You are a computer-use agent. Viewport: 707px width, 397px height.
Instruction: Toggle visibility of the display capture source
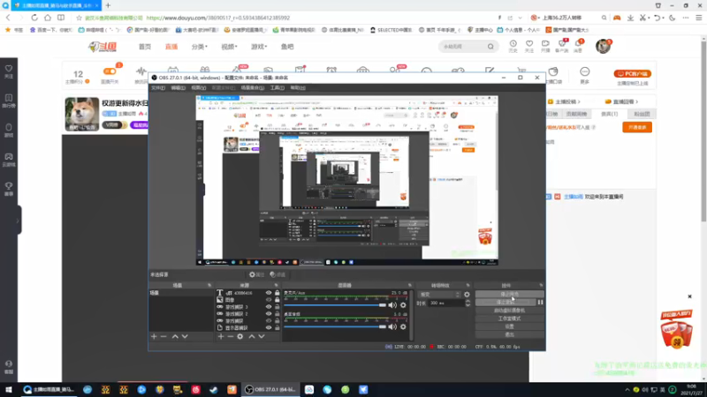tap(269, 327)
